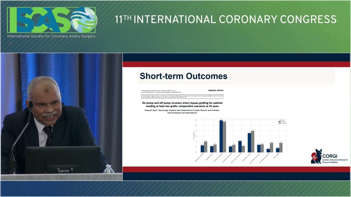Image resolution: width=351 pixels, height=197 pixels.
Task: Click the ONCAB gray legend swatch
Action: pos(280,123)
